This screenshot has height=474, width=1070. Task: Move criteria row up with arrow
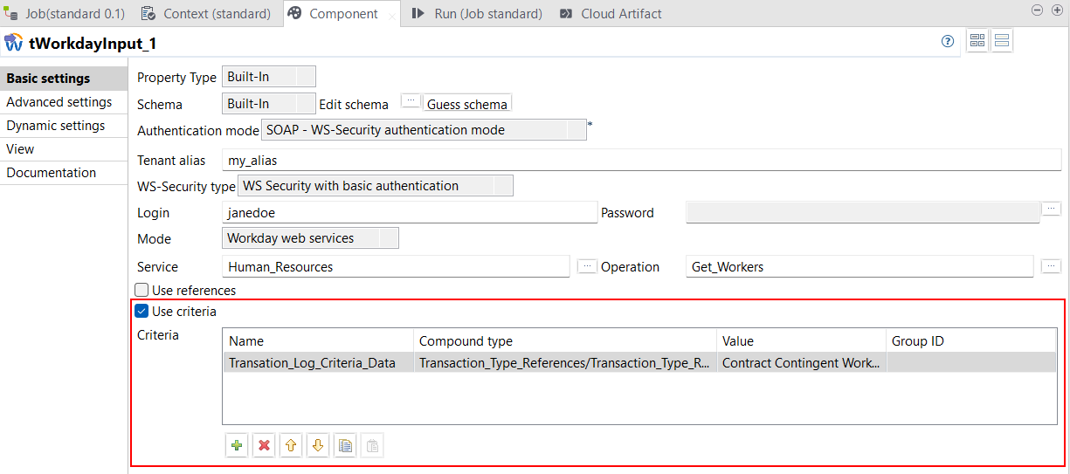(x=291, y=446)
